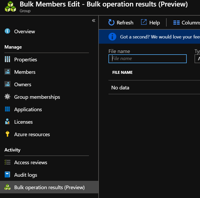Click the feedback banner info message
The width and height of the screenshot is (200, 198).
(159, 37)
